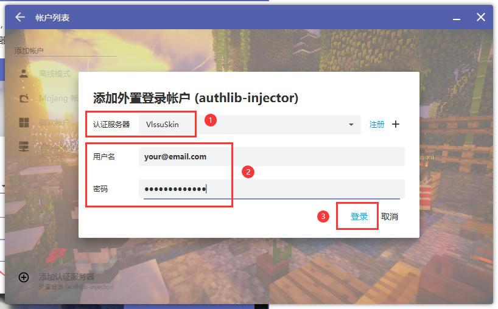
Task: Click the 添加认证服务器 label text
Action: click(66, 277)
